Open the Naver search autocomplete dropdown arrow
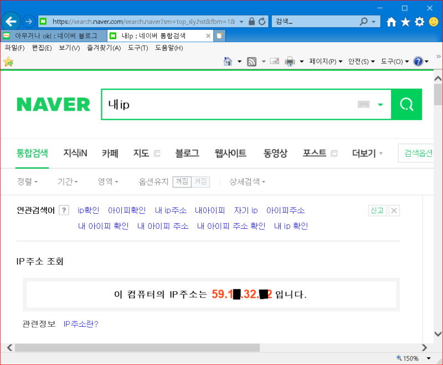The image size is (443, 365). point(380,105)
